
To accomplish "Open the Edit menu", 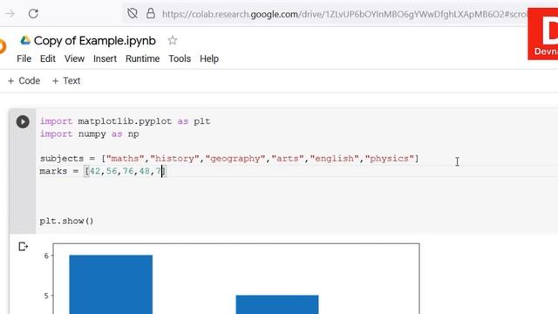I will pyautogui.click(x=48, y=58).
